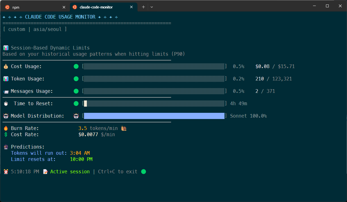Viewport: 347px width, 202px height.
Task: Click the dollar sign Cost Rate icon
Action: pos(6,134)
